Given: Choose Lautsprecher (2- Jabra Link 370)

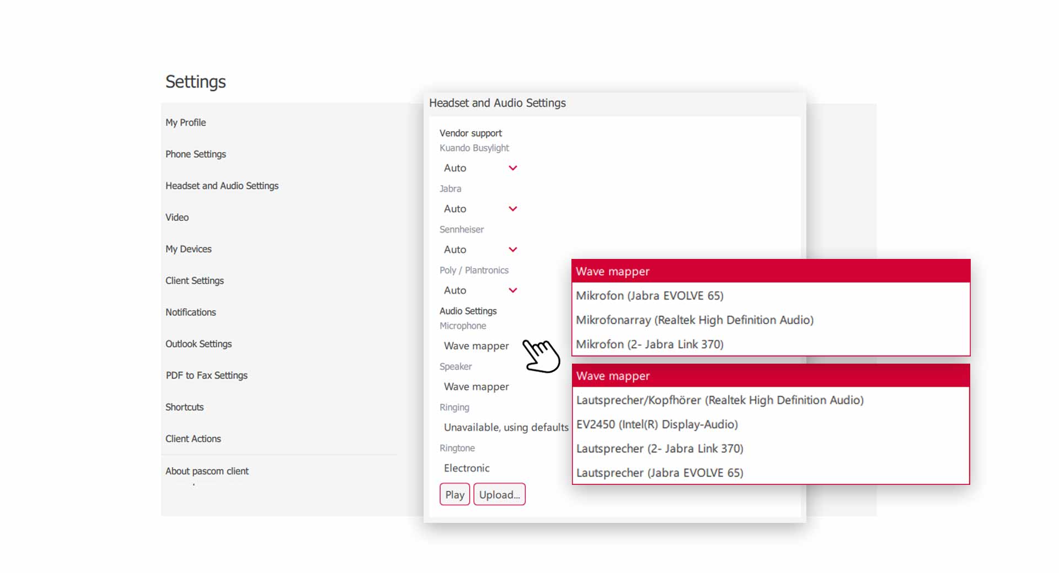Looking at the screenshot, I should [771, 448].
